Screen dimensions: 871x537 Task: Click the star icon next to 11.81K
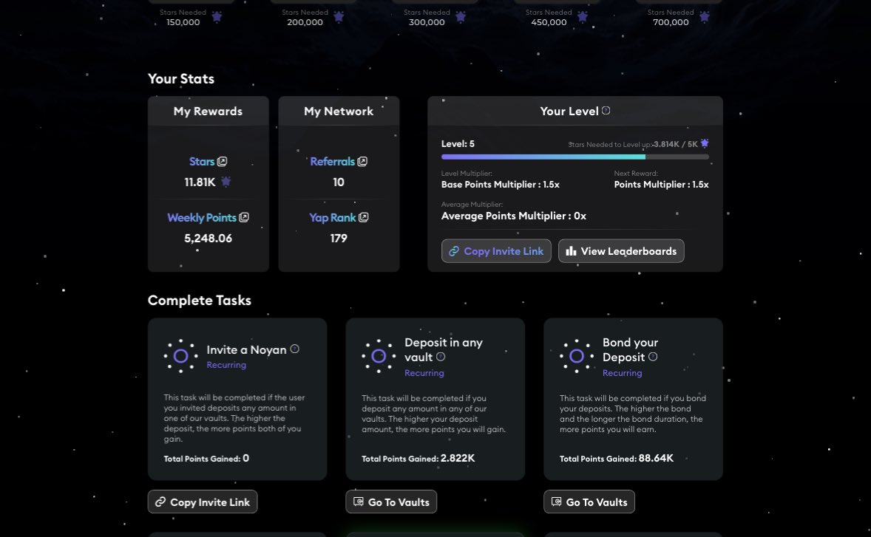[x=226, y=182]
